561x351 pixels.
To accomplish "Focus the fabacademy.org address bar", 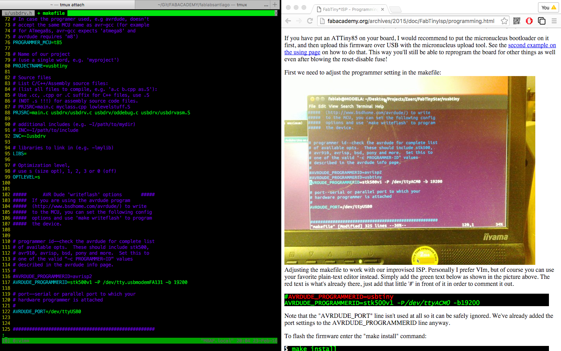I will point(411,21).
